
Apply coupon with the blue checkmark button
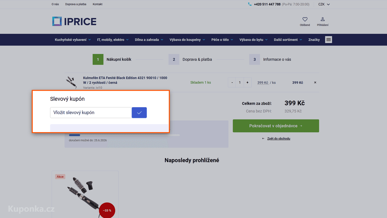139,112
